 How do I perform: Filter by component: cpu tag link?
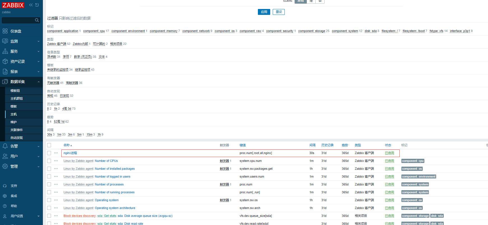click(x=94, y=31)
